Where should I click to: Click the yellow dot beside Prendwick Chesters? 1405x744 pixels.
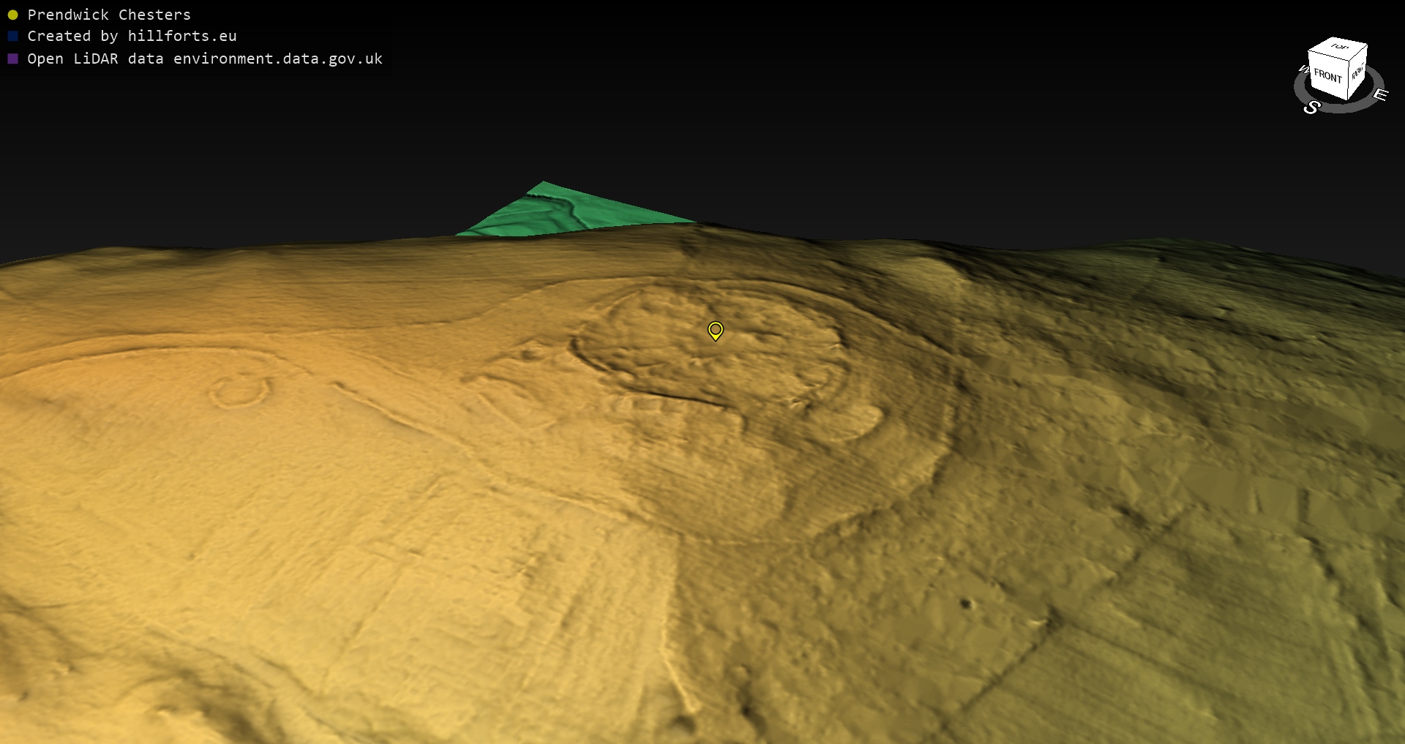point(12,15)
